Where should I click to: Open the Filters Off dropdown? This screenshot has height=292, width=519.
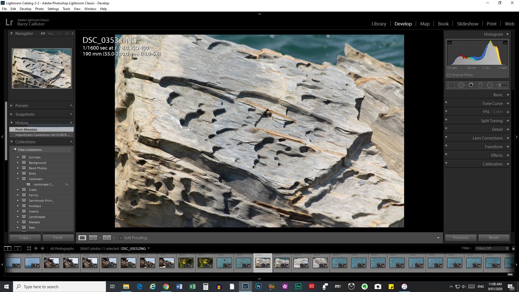[492, 248]
